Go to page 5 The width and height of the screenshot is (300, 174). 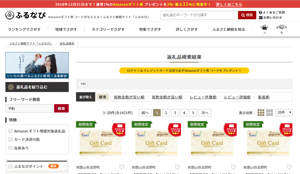click(x=193, y=113)
